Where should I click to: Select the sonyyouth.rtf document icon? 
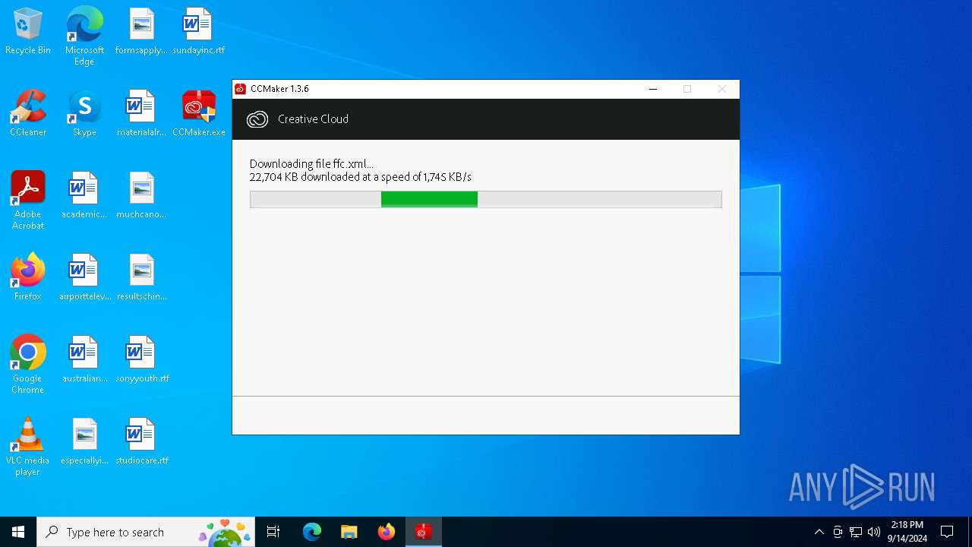coord(141,359)
